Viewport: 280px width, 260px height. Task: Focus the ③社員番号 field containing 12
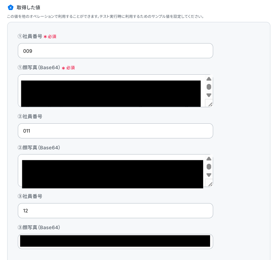[x=115, y=211]
